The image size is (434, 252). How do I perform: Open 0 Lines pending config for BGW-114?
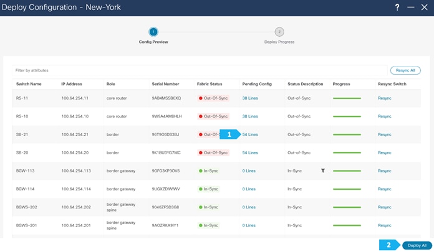point(249,189)
